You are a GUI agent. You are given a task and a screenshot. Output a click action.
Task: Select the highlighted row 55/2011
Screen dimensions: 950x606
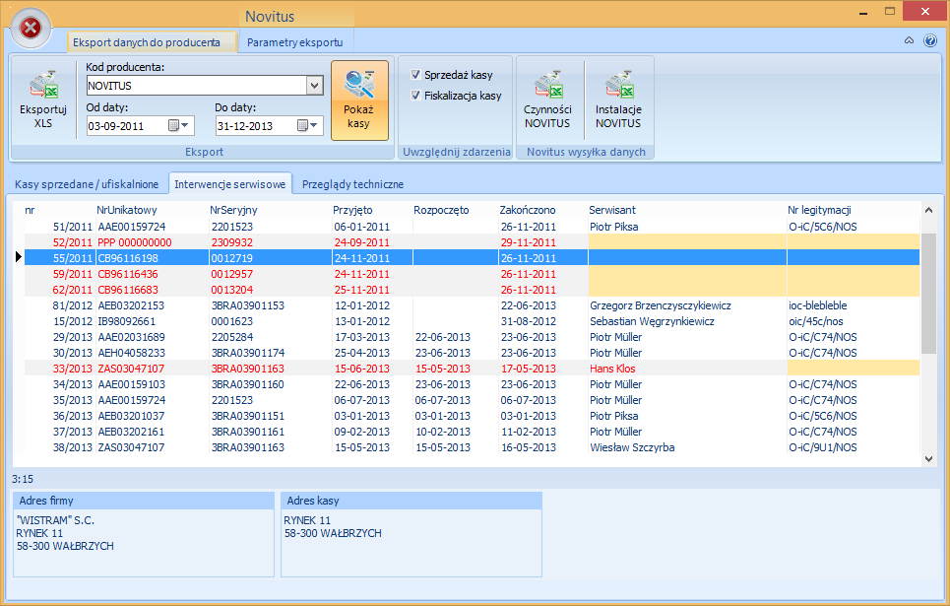[x=472, y=258]
